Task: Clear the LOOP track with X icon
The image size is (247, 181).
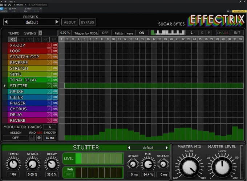Action: 49,51
